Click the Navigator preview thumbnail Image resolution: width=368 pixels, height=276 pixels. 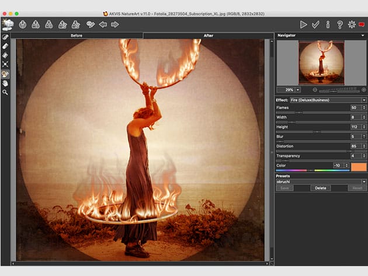[x=321, y=62]
